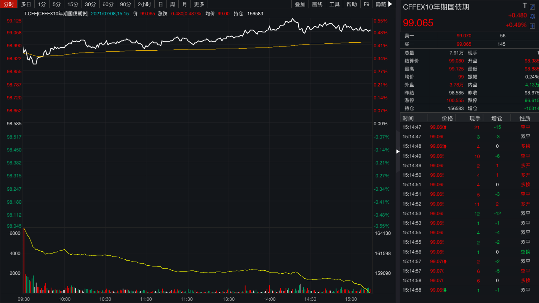This screenshot has width=539, height=303.
Task: Click the 99.125 label on the price axis
Action: pos(14,21)
